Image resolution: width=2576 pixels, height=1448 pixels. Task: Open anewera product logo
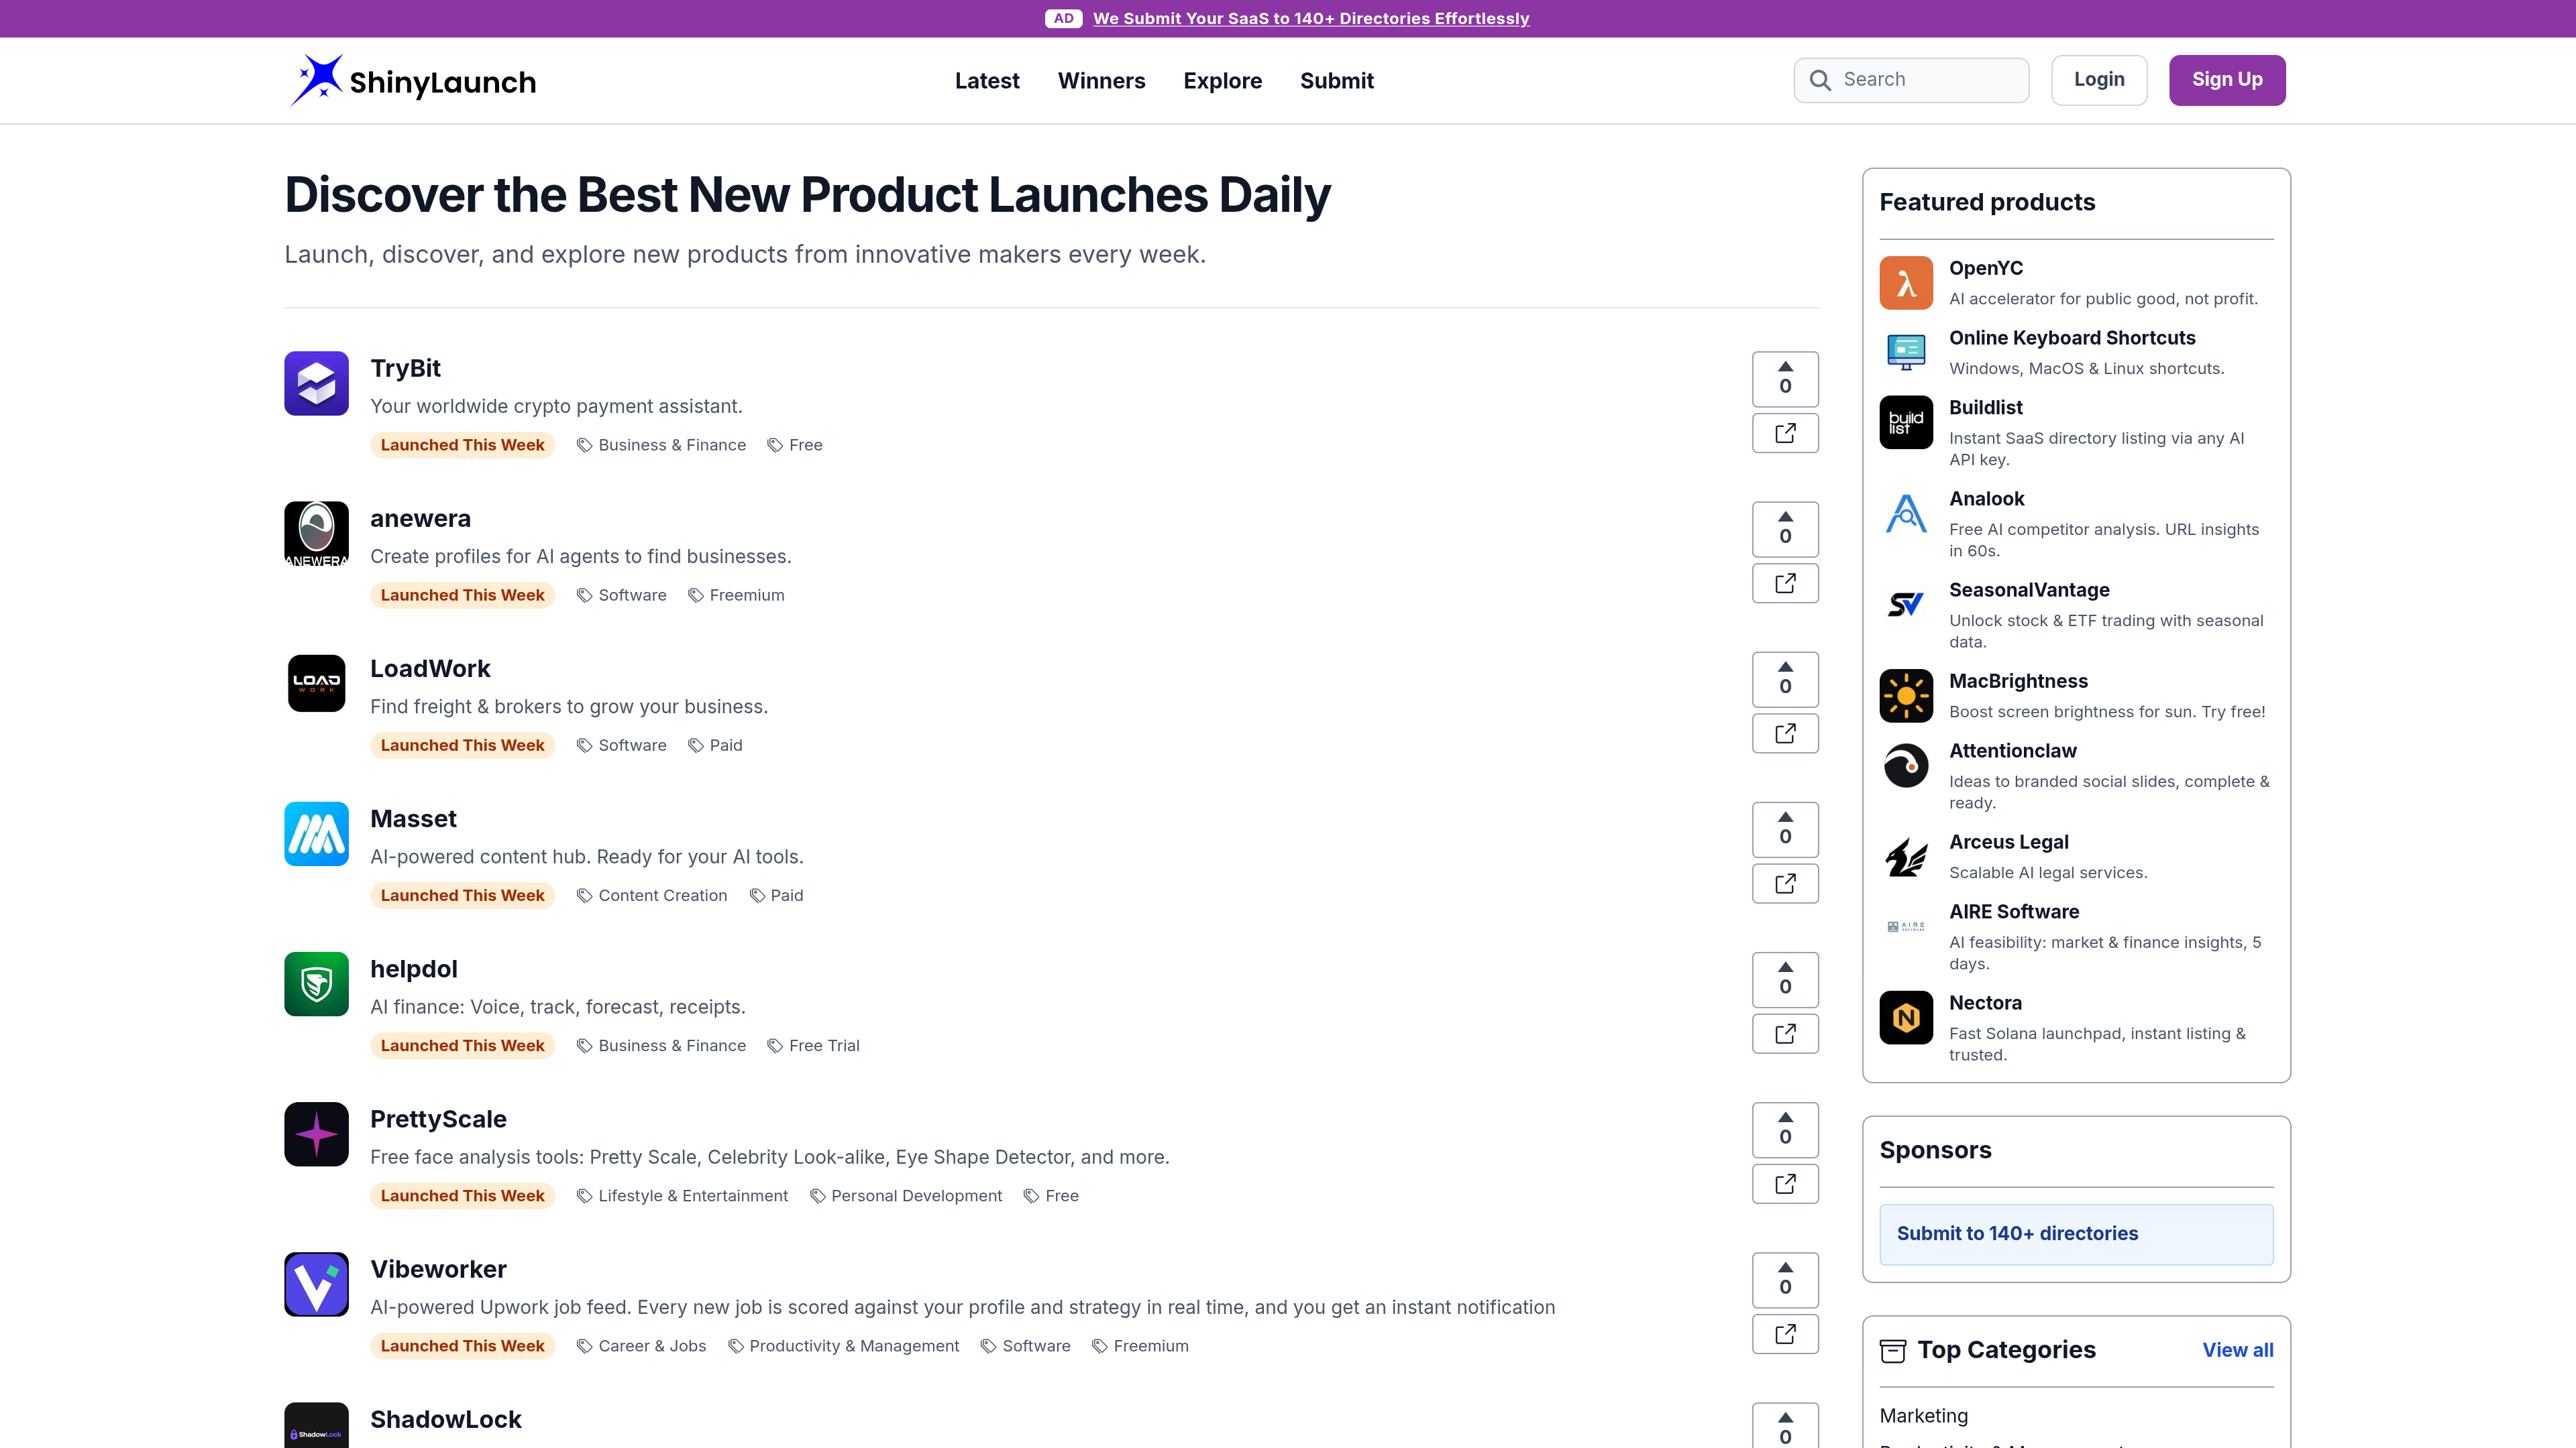(316, 534)
